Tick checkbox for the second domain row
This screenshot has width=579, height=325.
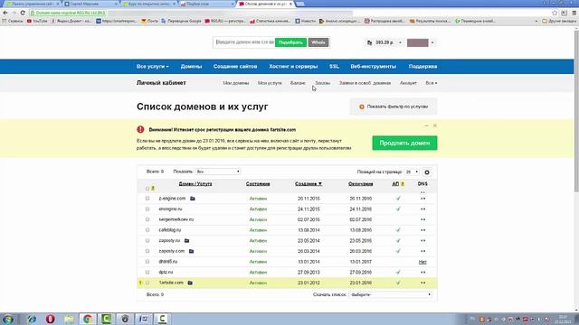click(147, 209)
